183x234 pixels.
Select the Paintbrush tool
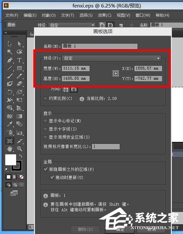10,76
